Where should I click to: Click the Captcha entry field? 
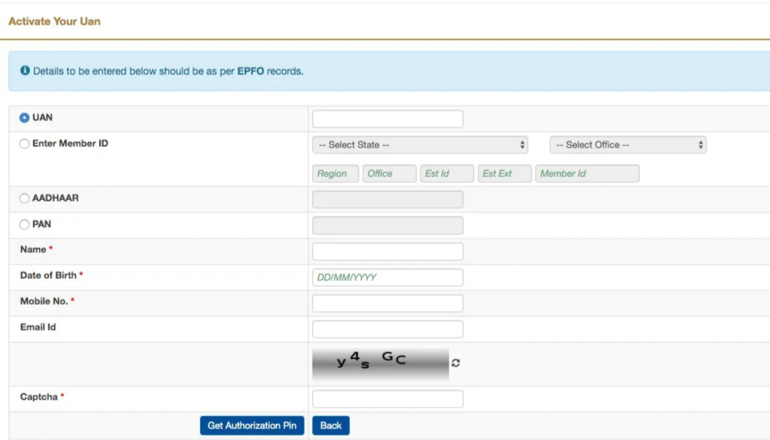click(387, 399)
